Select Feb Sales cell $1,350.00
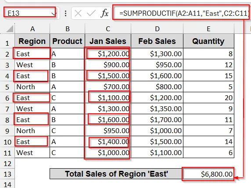This screenshot has height=188, width=251. (x=157, y=108)
